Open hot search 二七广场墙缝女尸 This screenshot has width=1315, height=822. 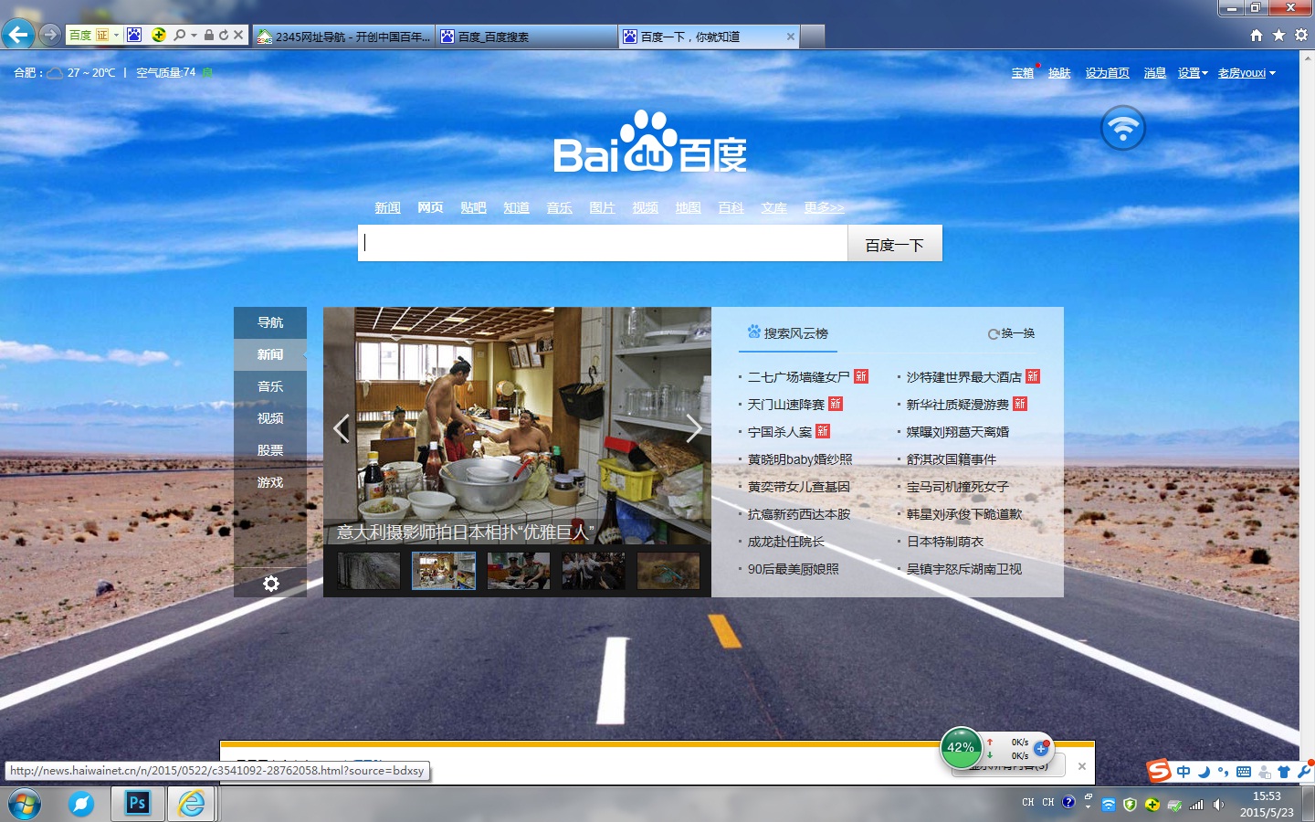tap(799, 376)
